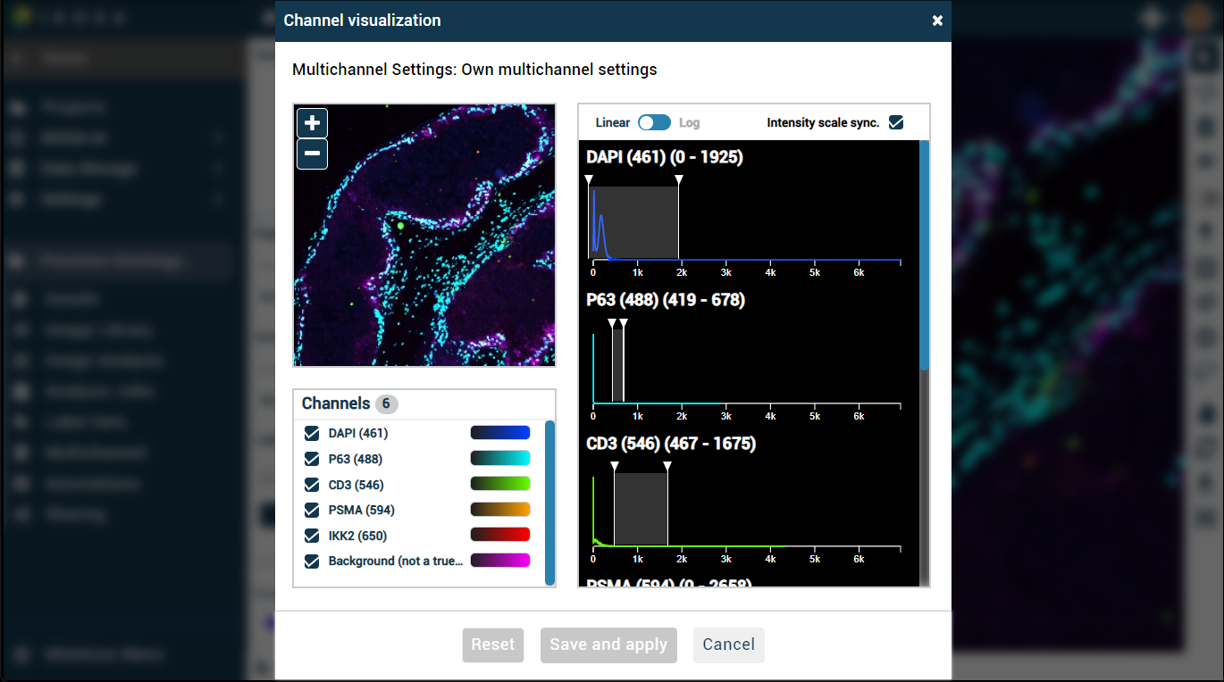Image resolution: width=1224 pixels, height=682 pixels.
Task: Click the Channels count badge 6
Action: coord(387,403)
